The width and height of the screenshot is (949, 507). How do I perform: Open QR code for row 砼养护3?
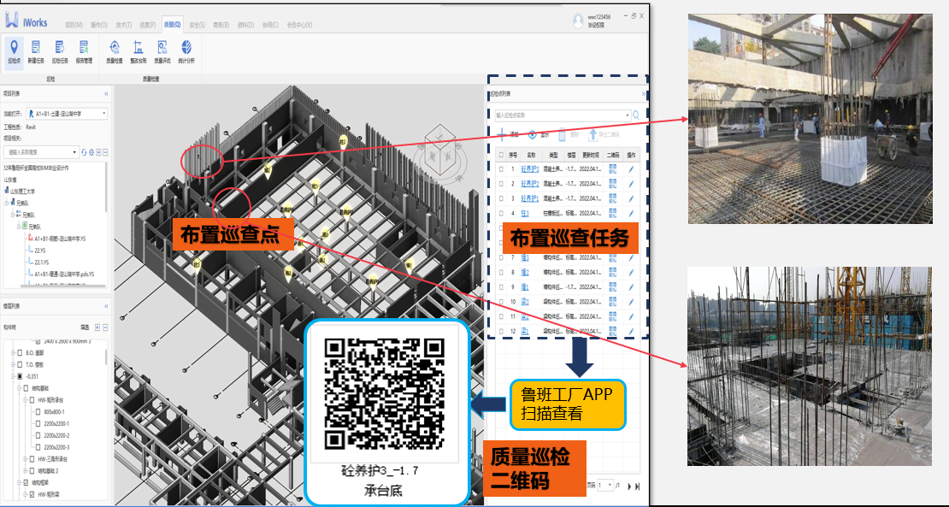pos(612,169)
